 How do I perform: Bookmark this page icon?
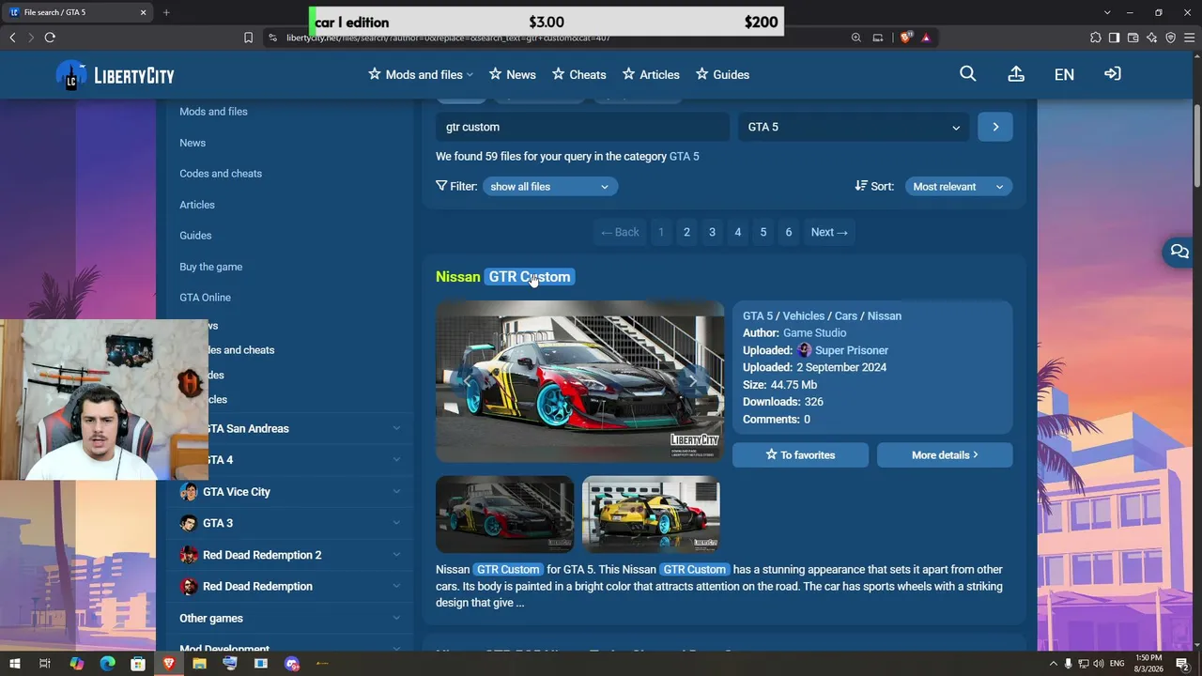(248, 38)
